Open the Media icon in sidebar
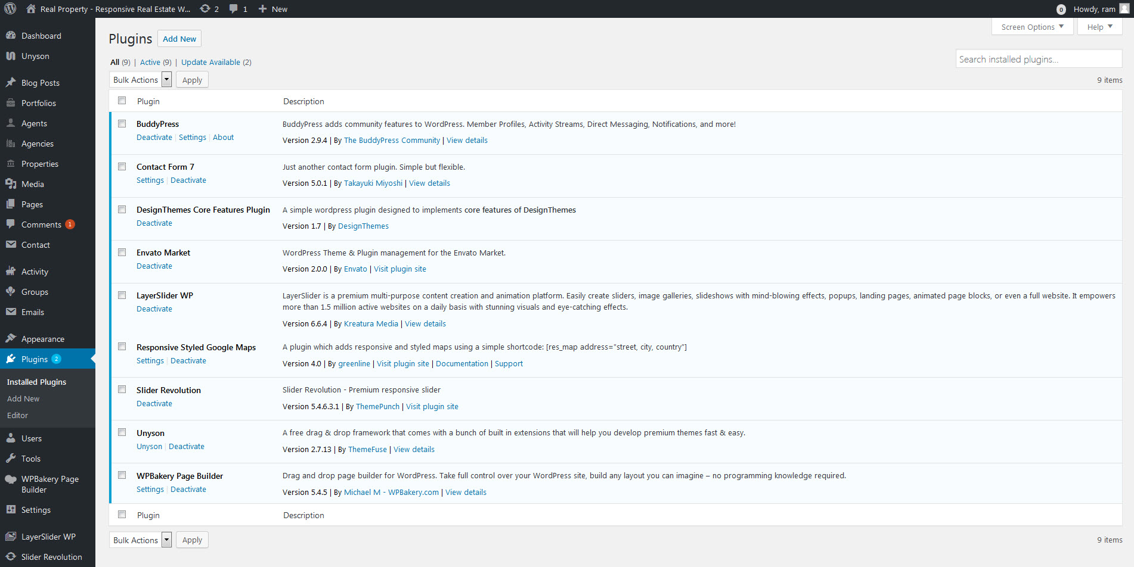The image size is (1134, 567). (x=11, y=184)
